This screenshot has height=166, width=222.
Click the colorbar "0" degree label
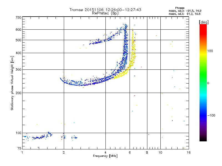tap(208, 83)
